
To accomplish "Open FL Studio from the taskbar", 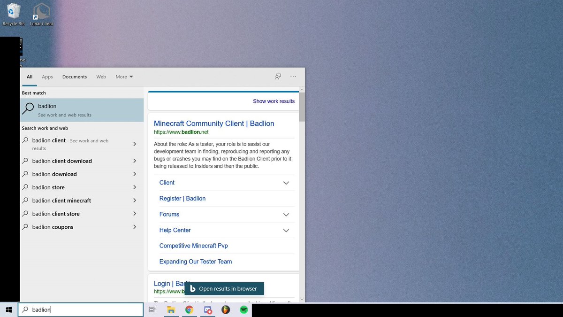I will pos(226,310).
